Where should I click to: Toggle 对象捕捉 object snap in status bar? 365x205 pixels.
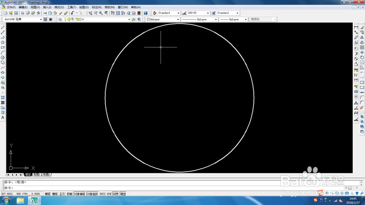point(80,194)
